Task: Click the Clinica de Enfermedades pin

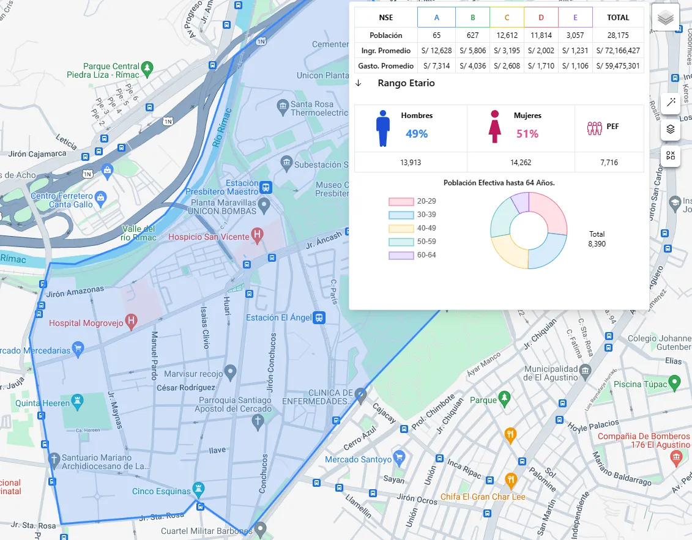Action: coord(361,396)
